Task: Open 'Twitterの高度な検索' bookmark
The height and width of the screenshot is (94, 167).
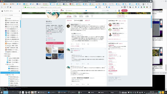Action: pyautogui.click(x=13, y=58)
